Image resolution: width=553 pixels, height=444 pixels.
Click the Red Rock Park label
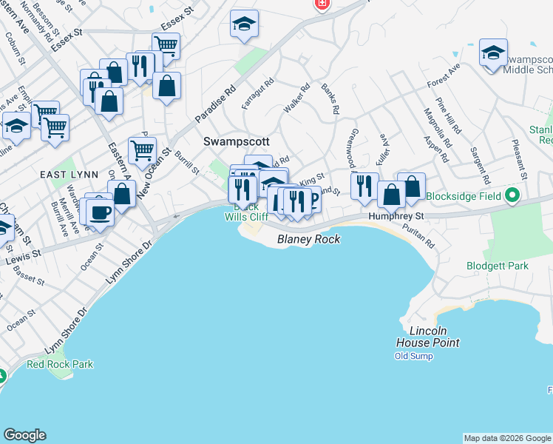pos(60,364)
